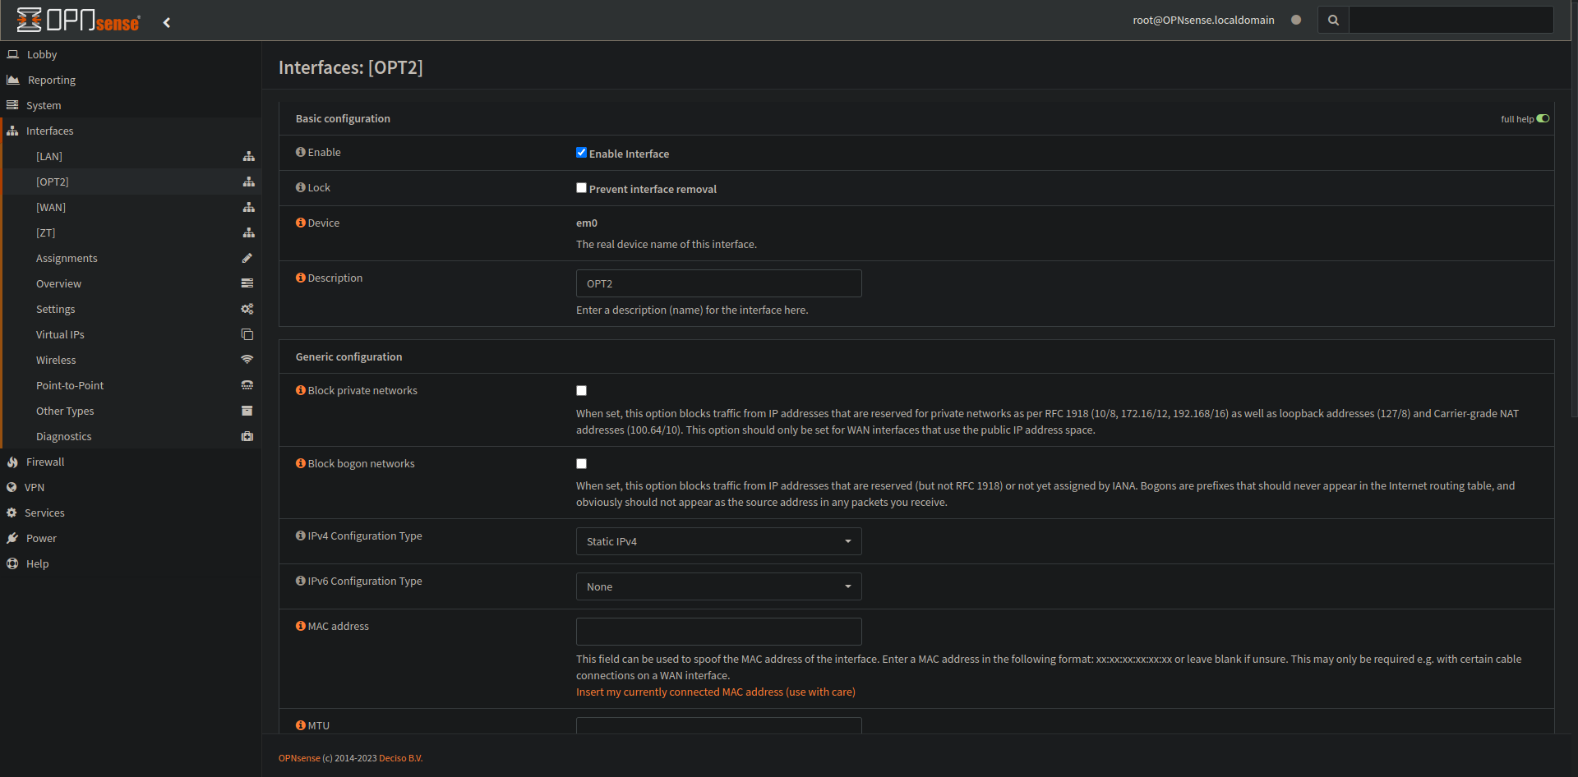Click the top search input box
The width and height of the screenshot is (1578, 777).
coord(1451,20)
